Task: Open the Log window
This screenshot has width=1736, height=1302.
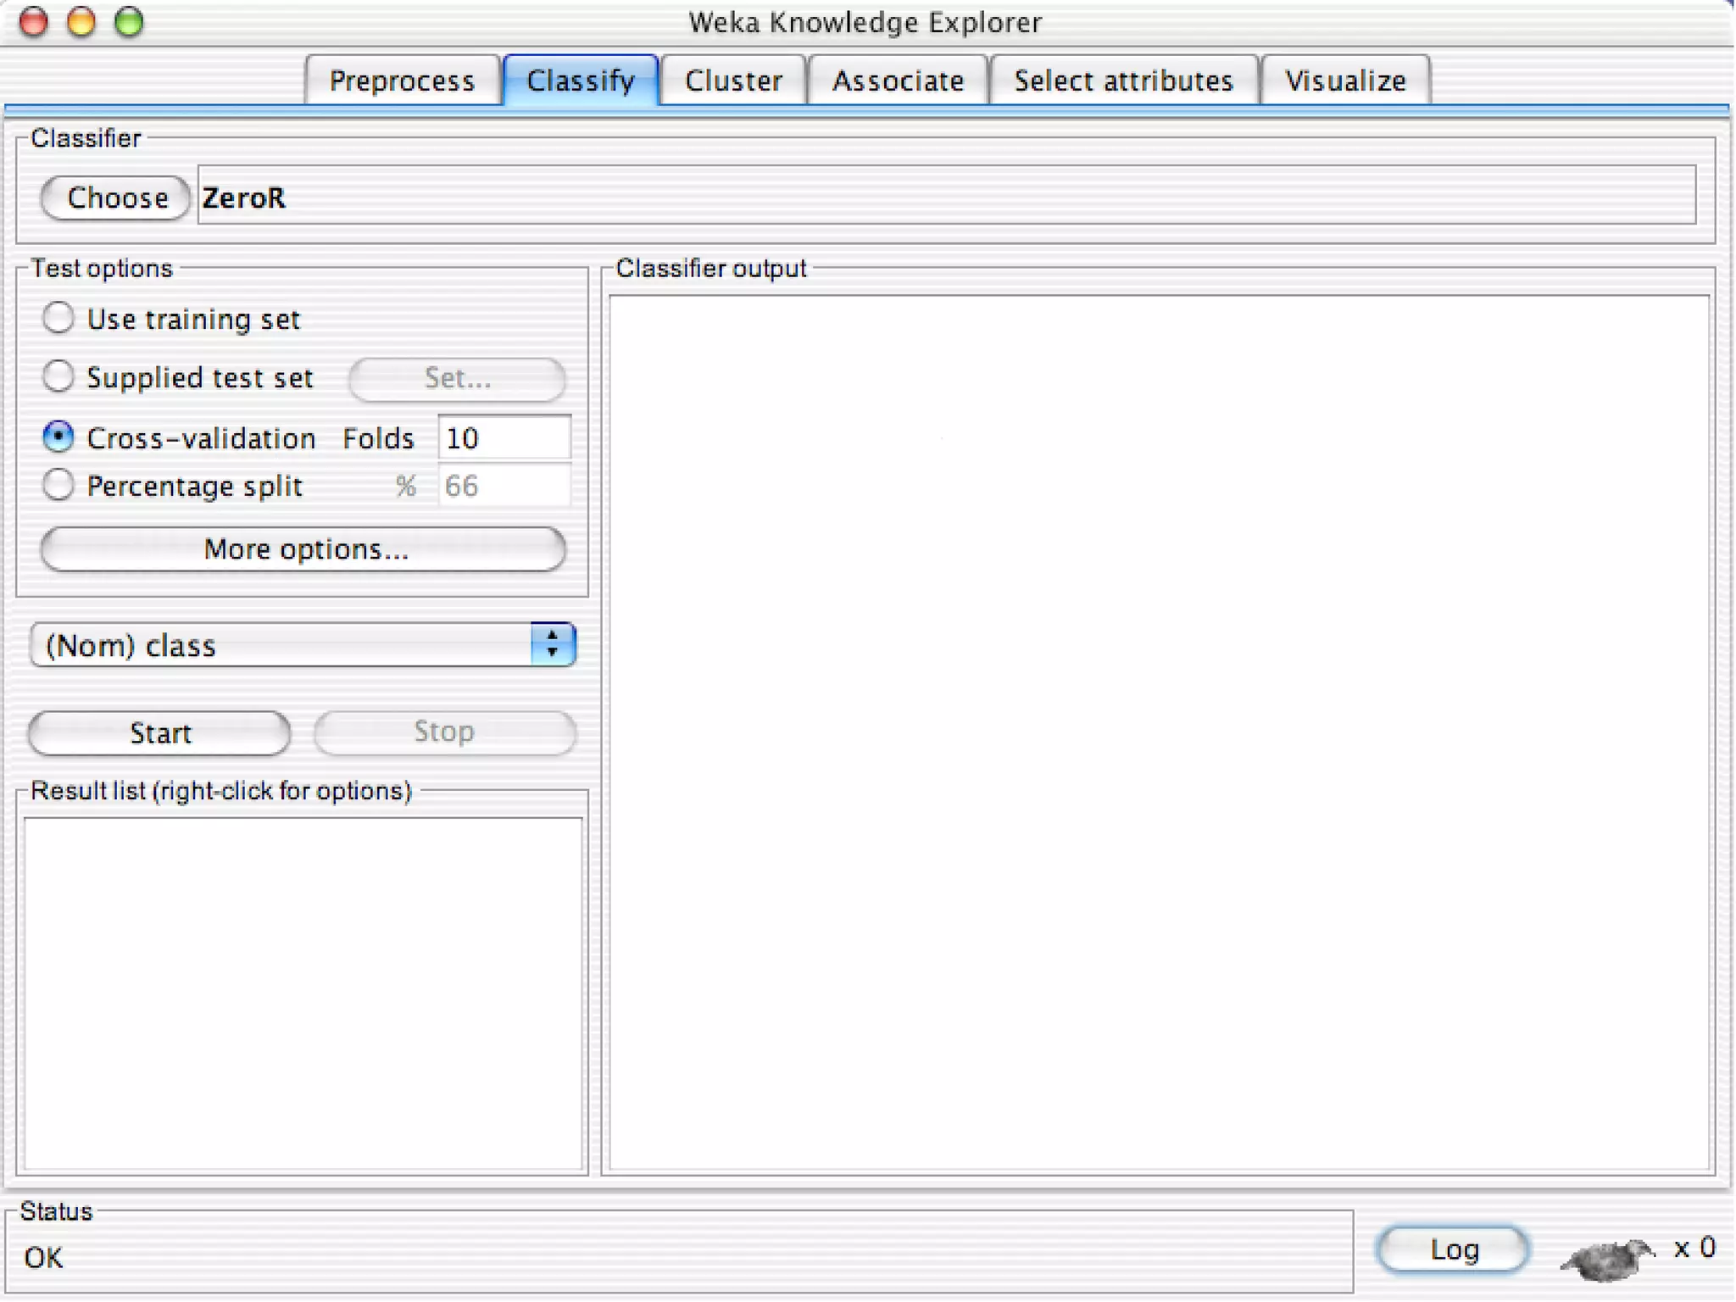Action: (1453, 1249)
